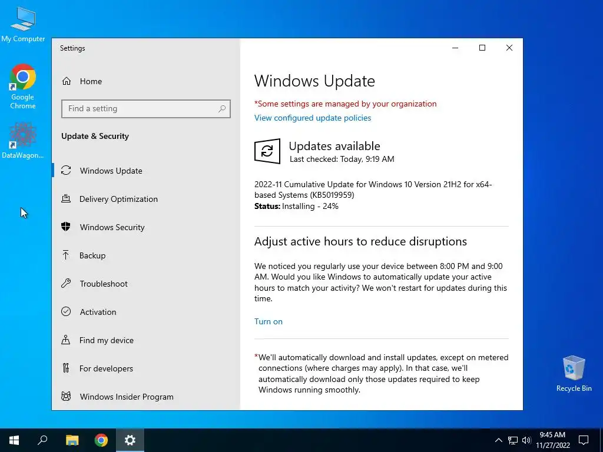Click the Find my device person icon
The width and height of the screenshot is (603, 452).
66,340
